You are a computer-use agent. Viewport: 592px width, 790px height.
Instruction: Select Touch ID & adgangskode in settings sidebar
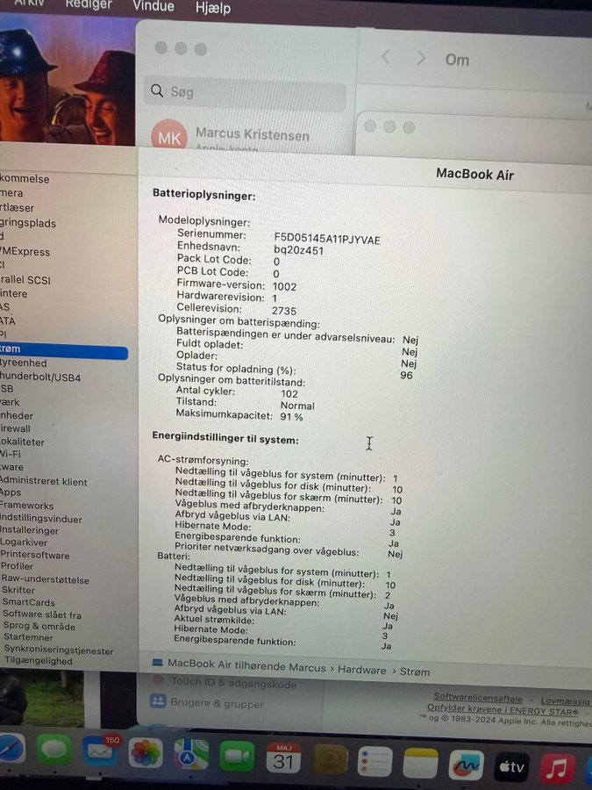tap(233, 683)
